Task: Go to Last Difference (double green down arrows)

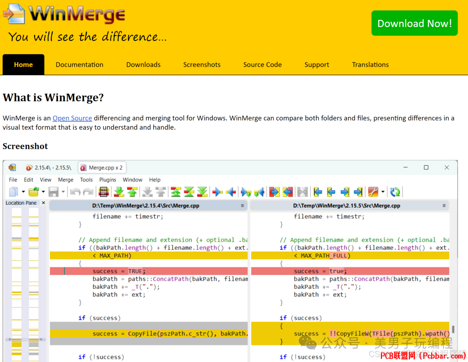Action: coord(202,192)
